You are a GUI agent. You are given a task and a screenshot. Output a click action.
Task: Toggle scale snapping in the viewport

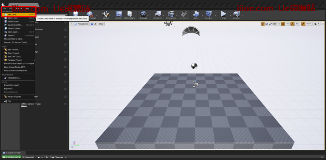click(x=304, y=24)
